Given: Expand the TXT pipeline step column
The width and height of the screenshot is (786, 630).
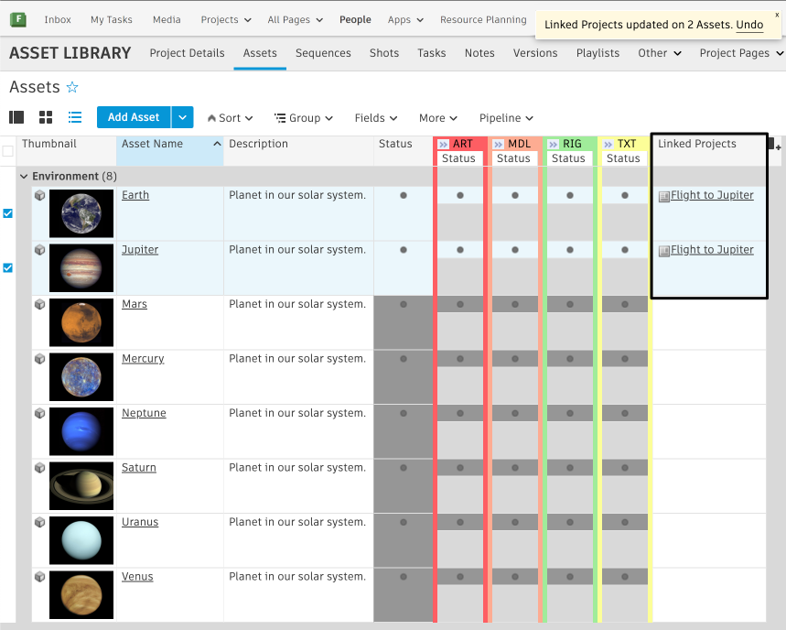Looking at the screenshot, I should 608,145.
